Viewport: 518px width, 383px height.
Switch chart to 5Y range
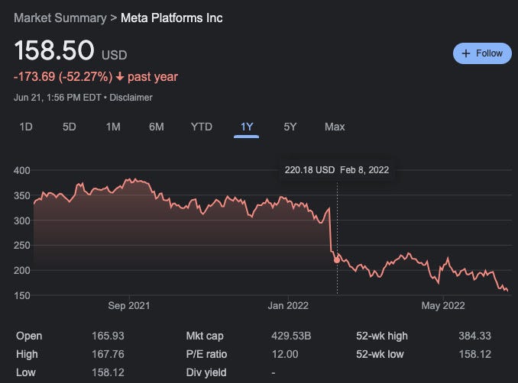click(290, 127)
